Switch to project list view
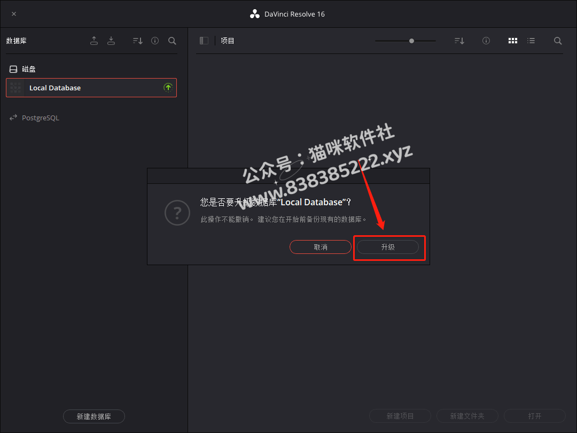This screenshot has height=433, width=577. click(x=531, y=41)
